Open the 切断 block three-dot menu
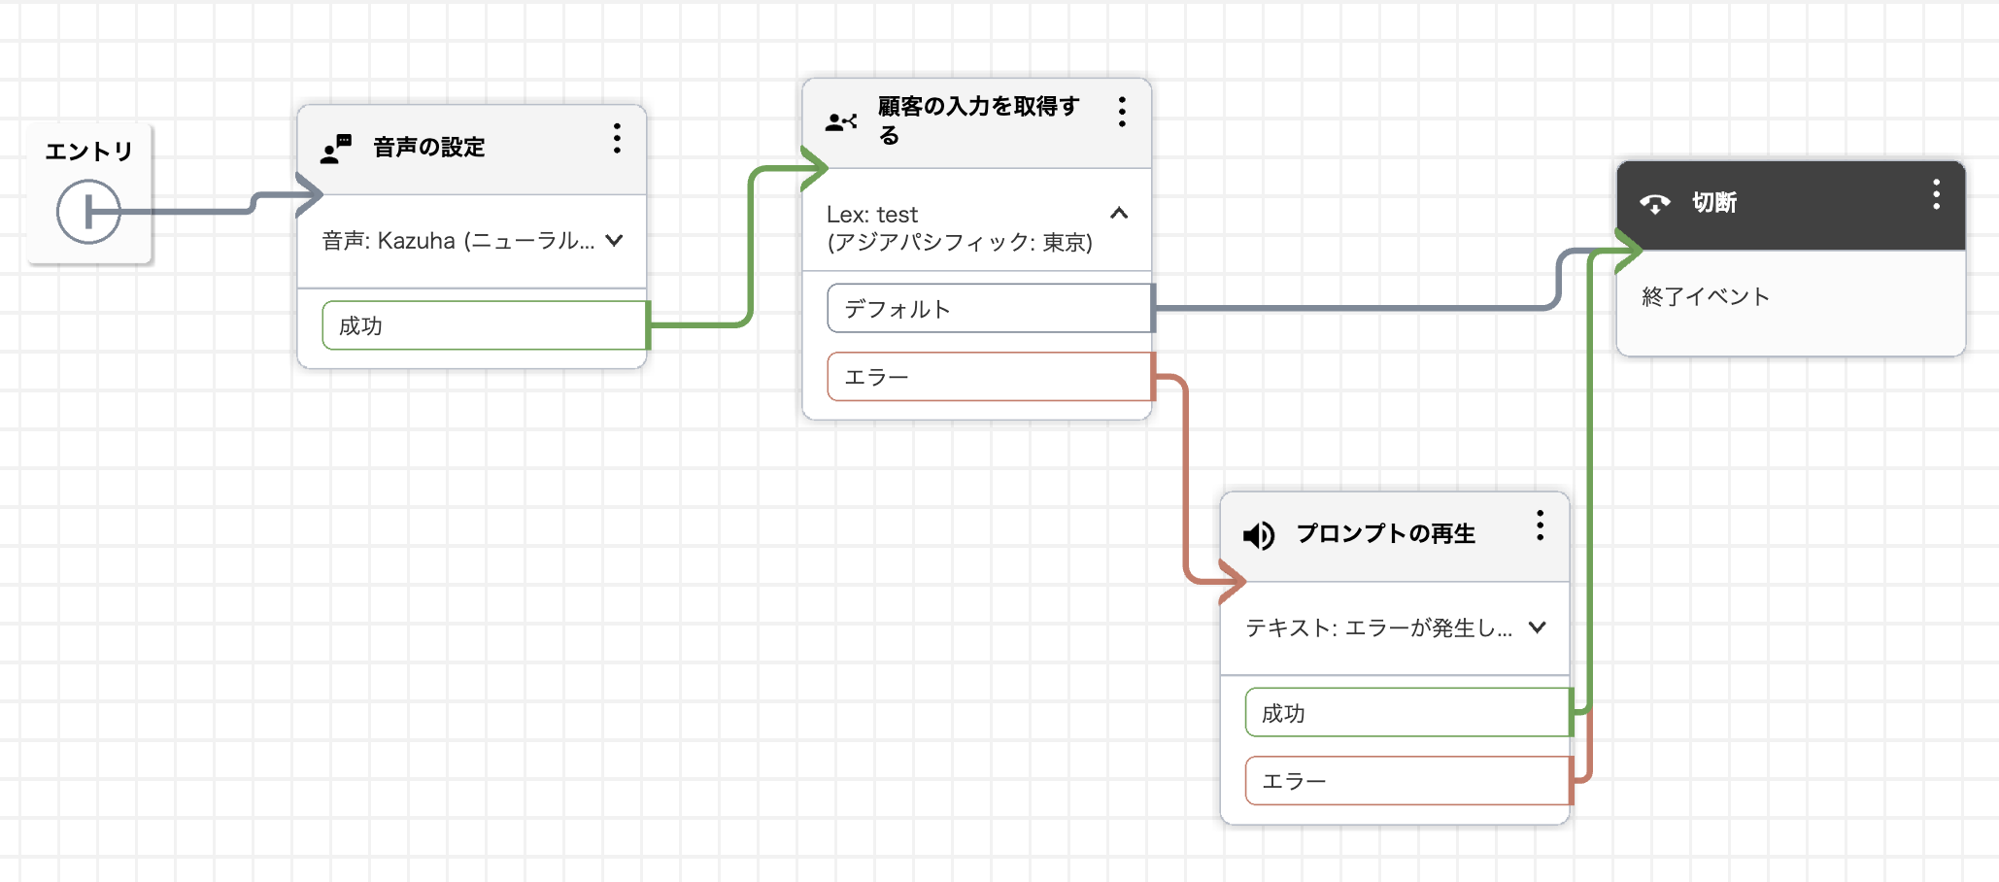The height and width of the screenshot is (882, 1999). 1936,194
